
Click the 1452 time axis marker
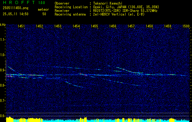pyautogui.click(x=39, y=26)
